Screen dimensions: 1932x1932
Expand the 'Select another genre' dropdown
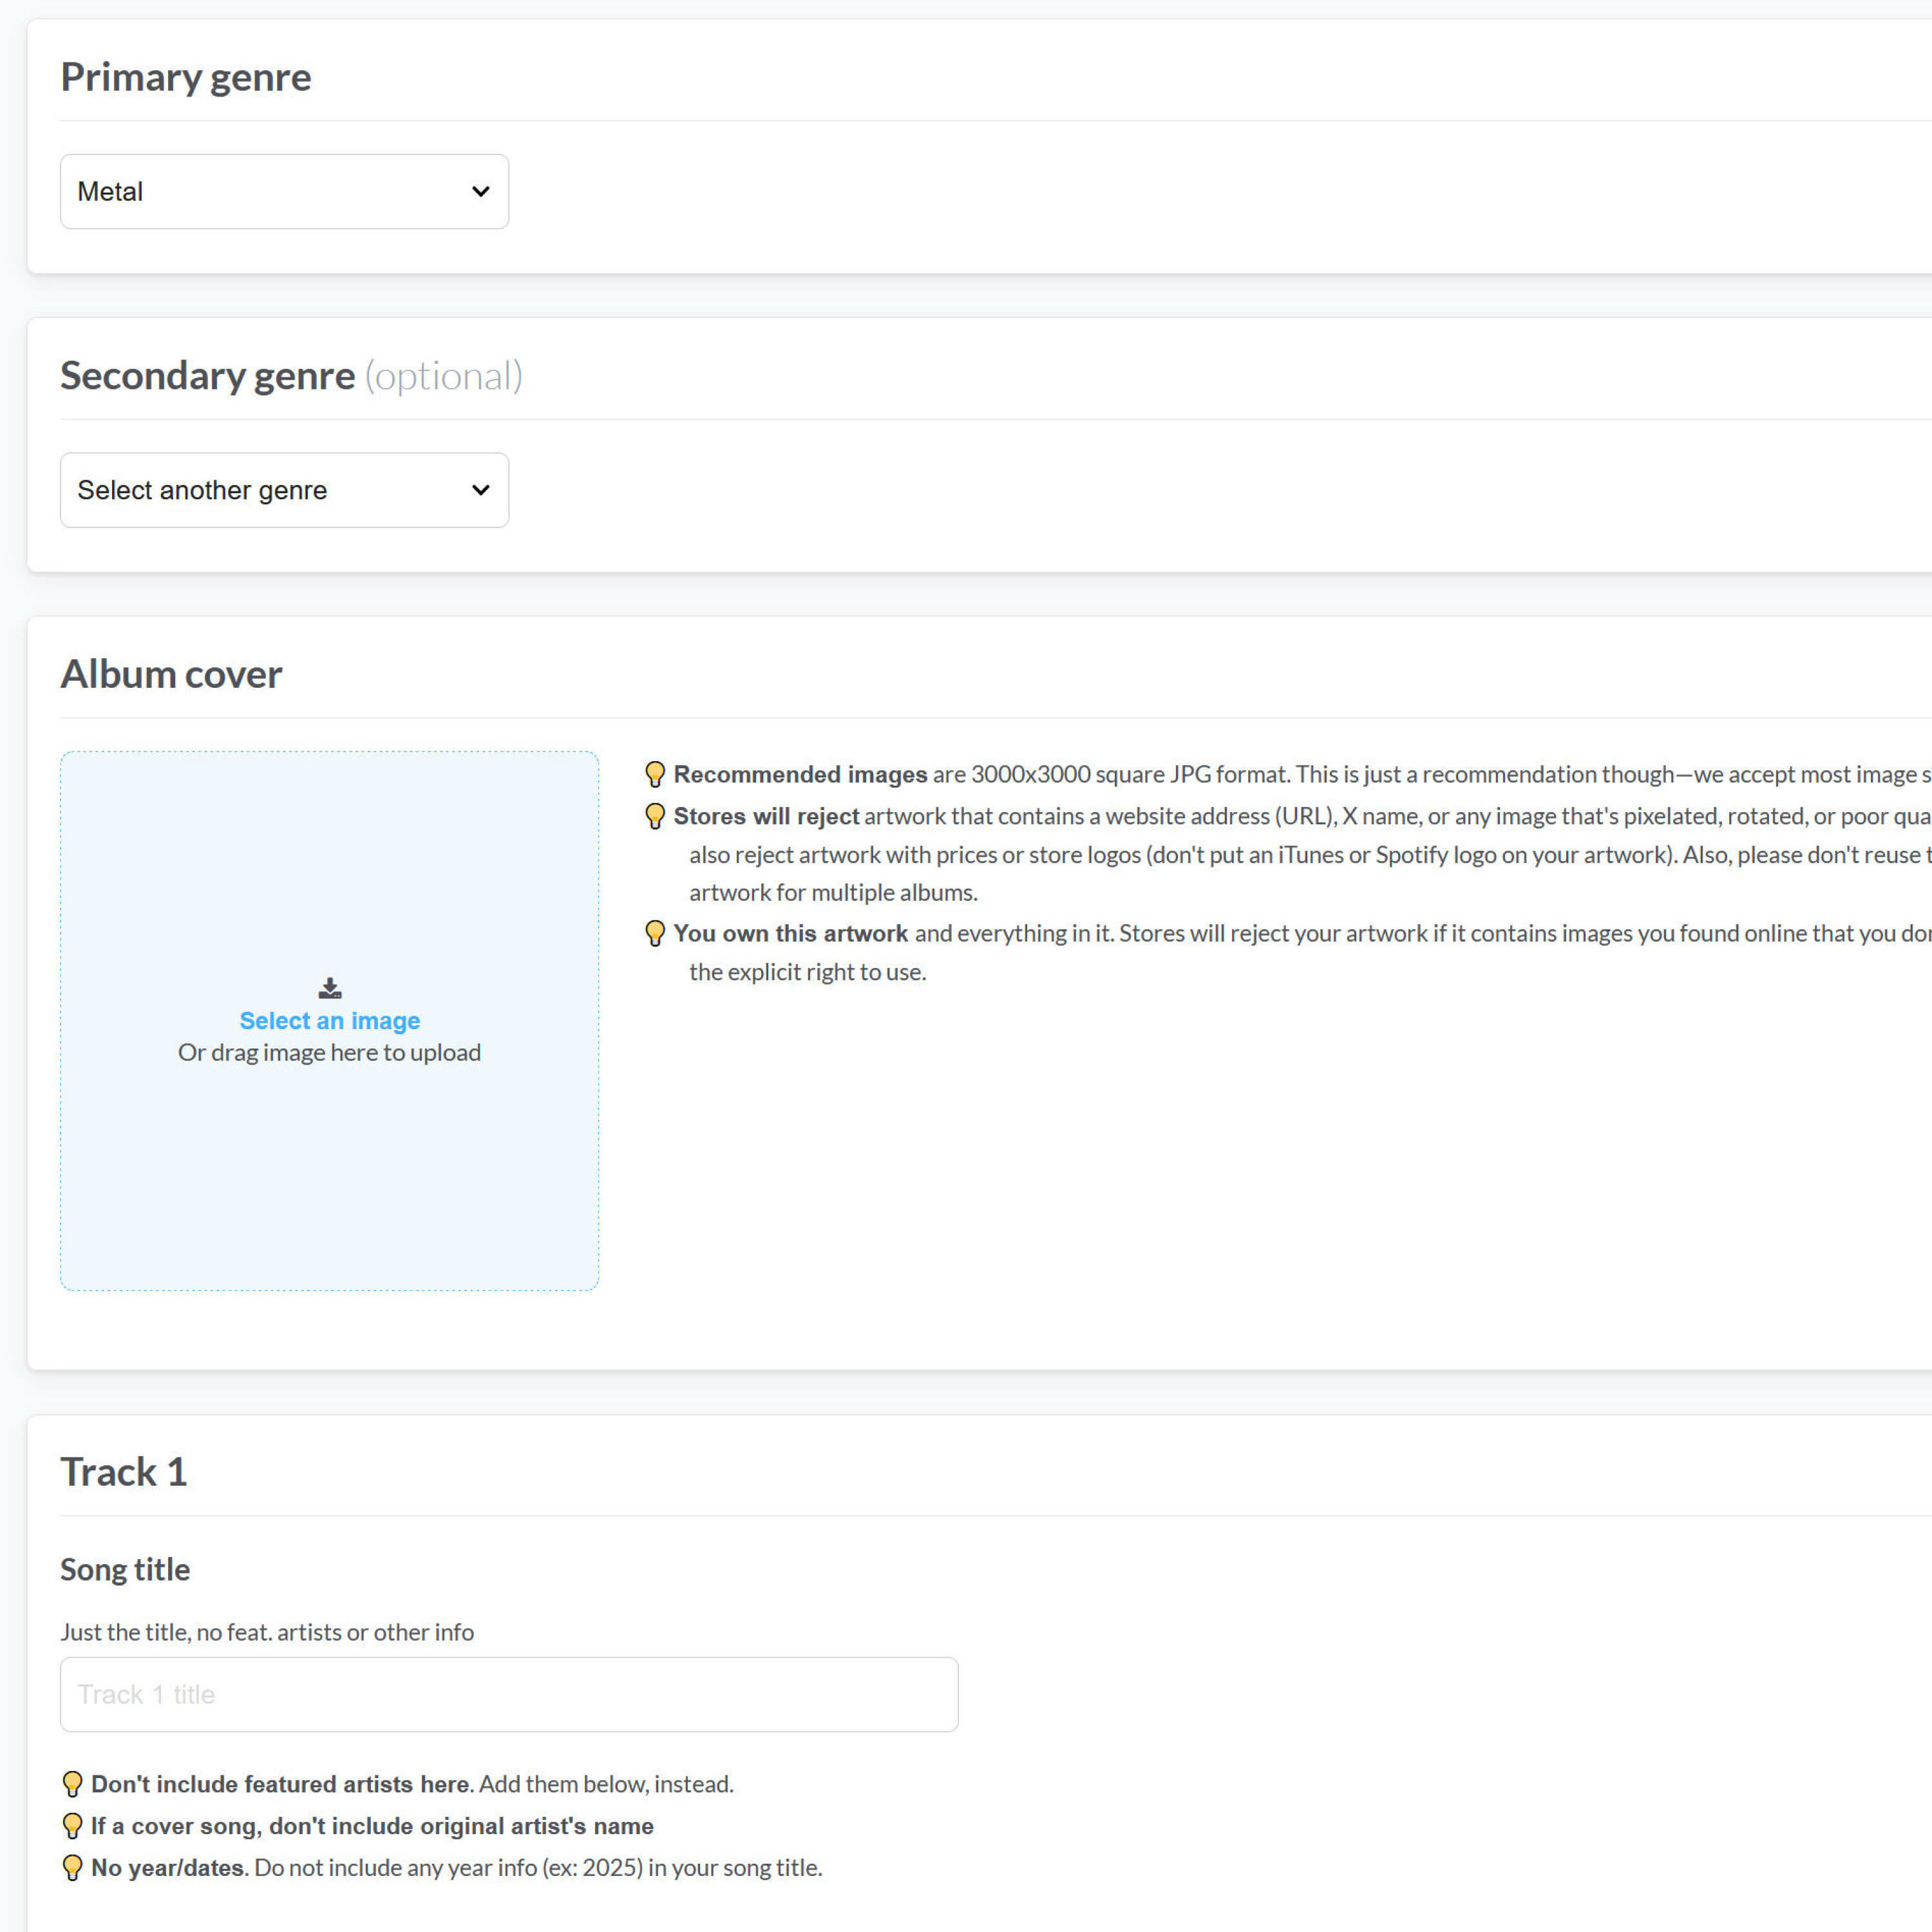point(284,490)
